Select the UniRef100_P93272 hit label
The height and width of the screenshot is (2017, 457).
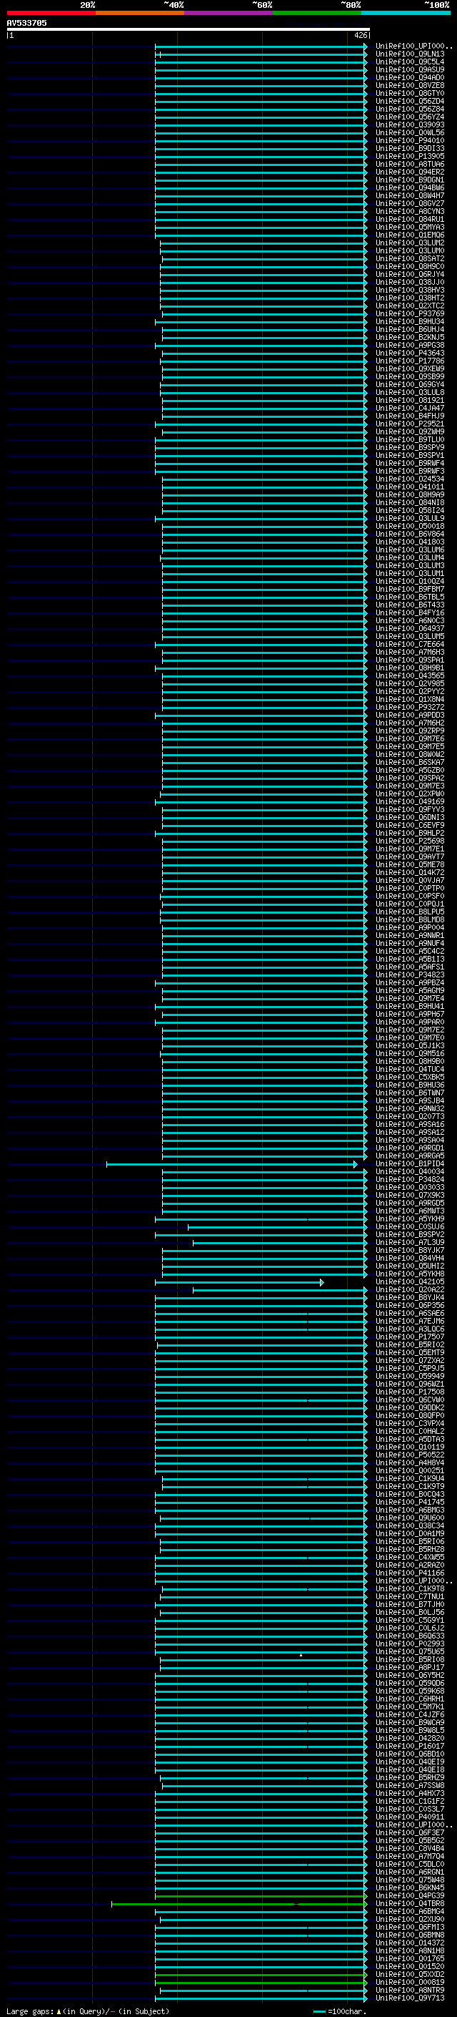409,707
